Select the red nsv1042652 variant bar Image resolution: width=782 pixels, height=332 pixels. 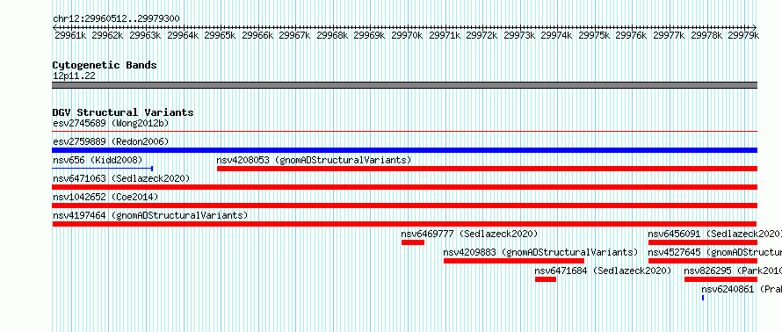coord(404,206)
